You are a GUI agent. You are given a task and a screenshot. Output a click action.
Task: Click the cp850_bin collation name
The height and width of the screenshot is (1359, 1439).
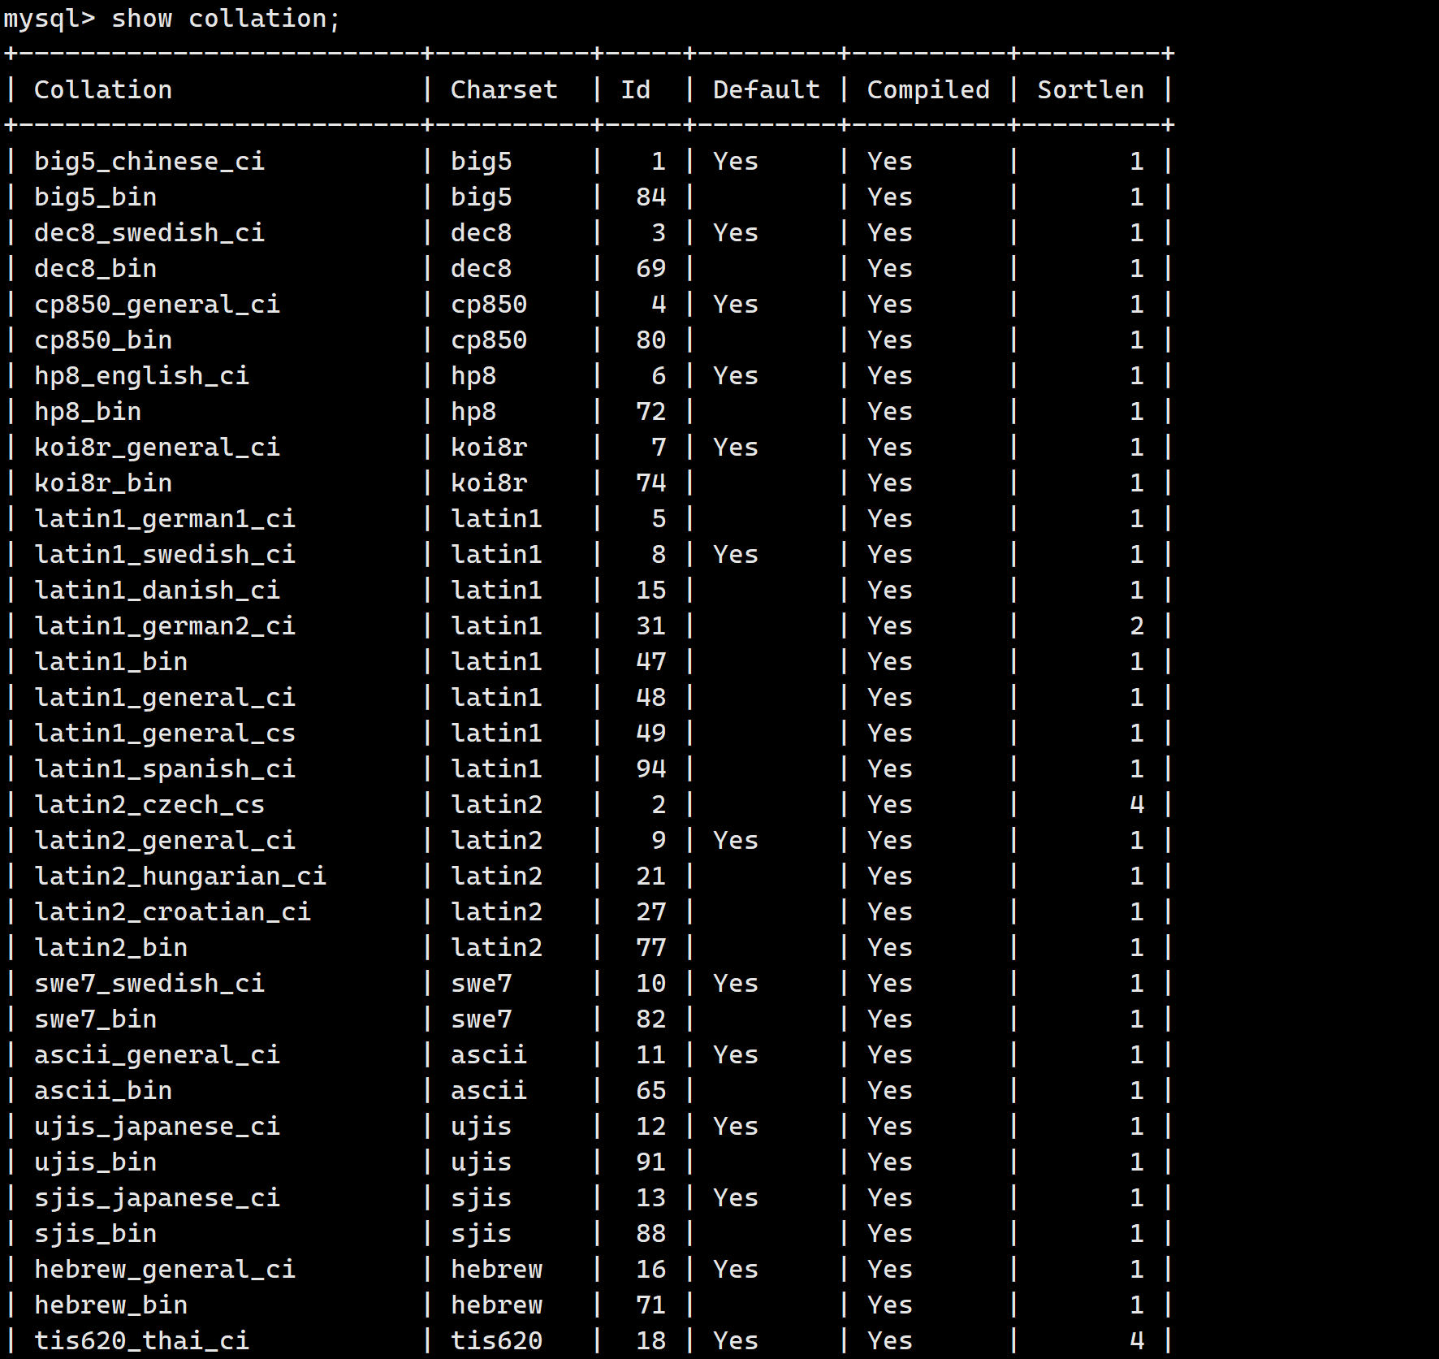click(103, 340)
